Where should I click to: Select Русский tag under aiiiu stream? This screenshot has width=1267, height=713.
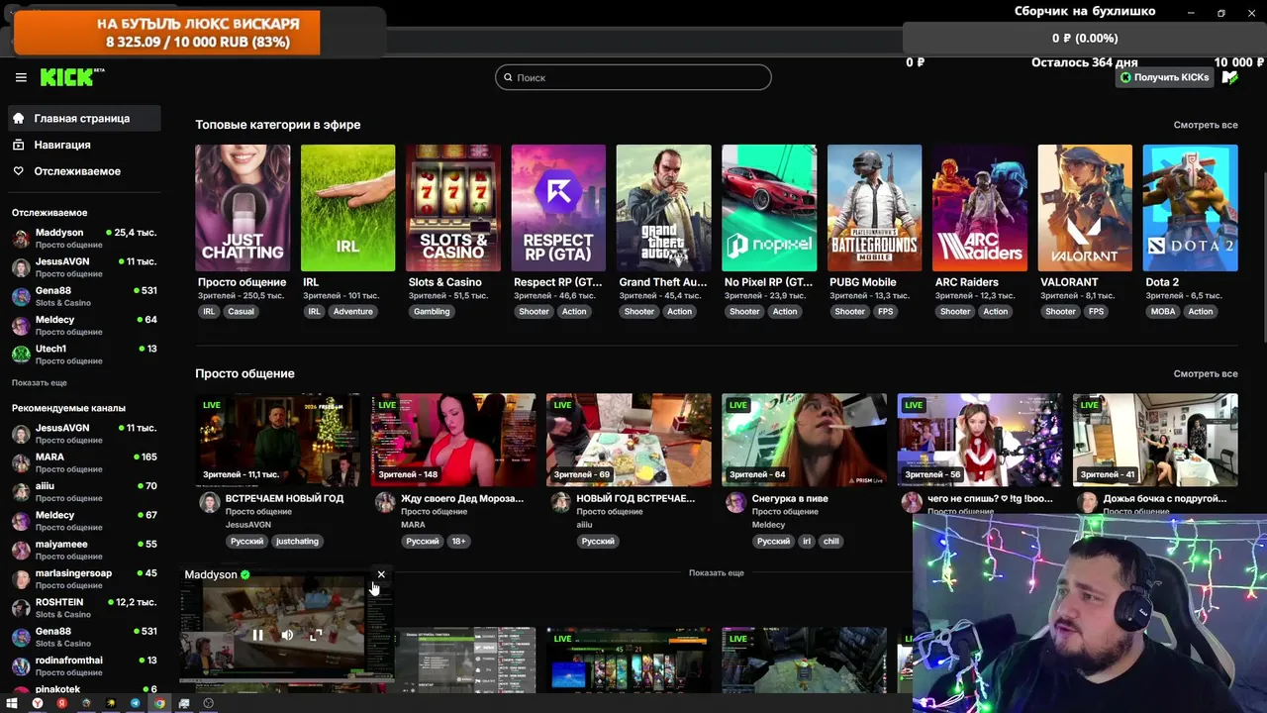(598, 541)
